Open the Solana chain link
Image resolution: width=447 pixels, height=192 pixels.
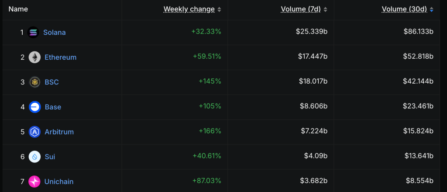55,32
